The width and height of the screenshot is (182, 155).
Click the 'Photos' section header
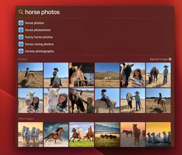point(23,59)
